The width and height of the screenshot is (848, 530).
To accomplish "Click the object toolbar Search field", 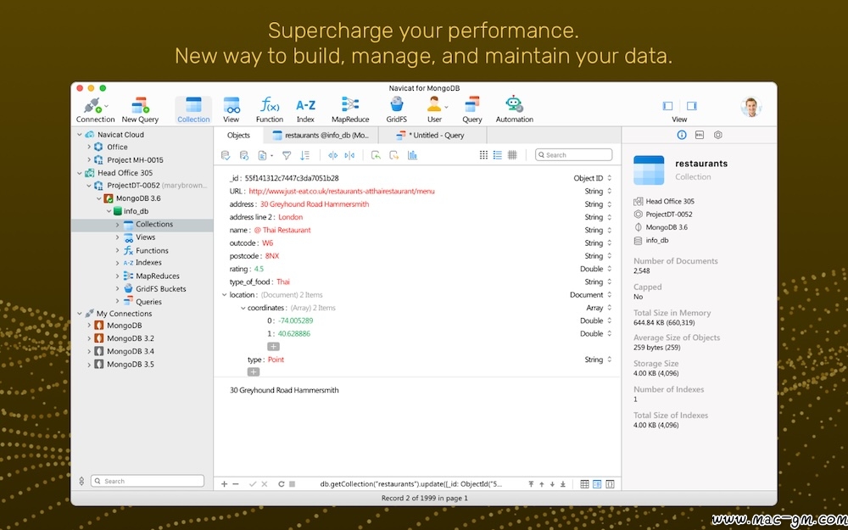I will tap(574, 155).
